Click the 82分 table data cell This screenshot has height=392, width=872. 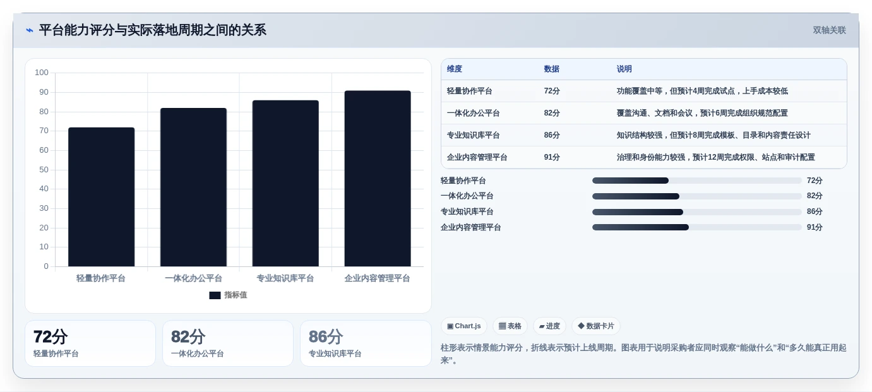click(x=552, y=113)
